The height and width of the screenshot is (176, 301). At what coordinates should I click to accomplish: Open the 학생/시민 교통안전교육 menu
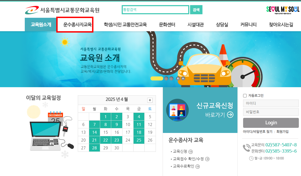pos(125,24)
